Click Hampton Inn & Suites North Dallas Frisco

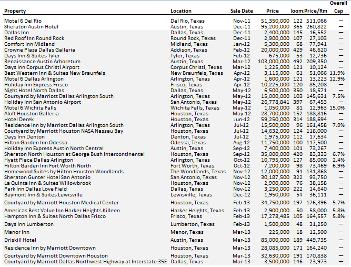coord(55,216)
